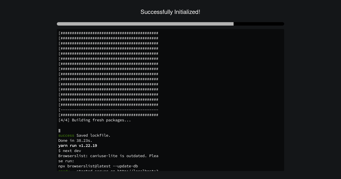This screenshot has height=179, width=341.
Task: Click the opening bracket of the dashed progress row
Action: (59, 110)
